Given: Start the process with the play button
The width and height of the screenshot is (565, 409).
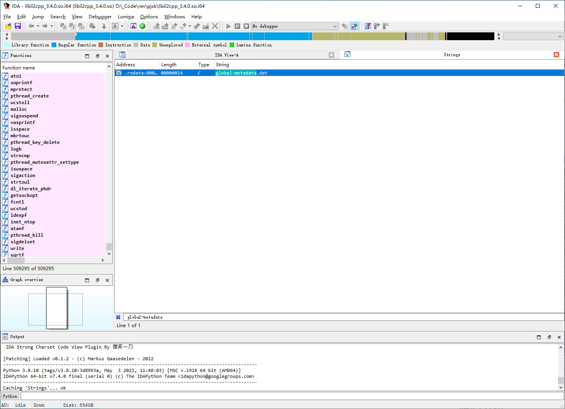Looking at the screenshot, I should point(228,26).
